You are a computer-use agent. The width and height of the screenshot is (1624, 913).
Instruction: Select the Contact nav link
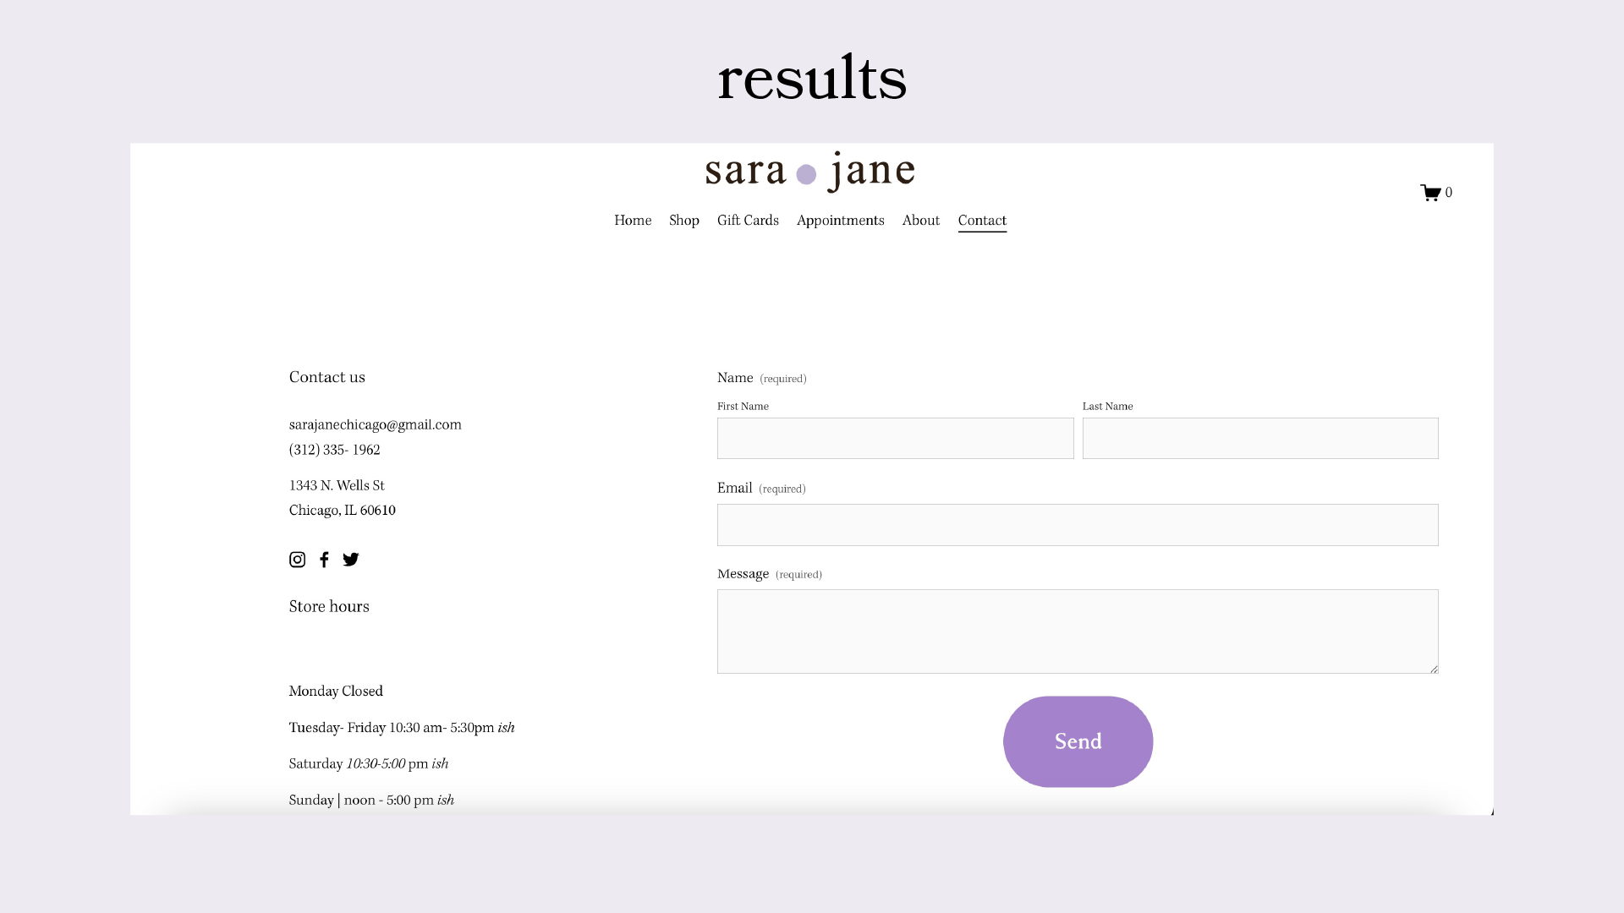click(x=982, y=221)
